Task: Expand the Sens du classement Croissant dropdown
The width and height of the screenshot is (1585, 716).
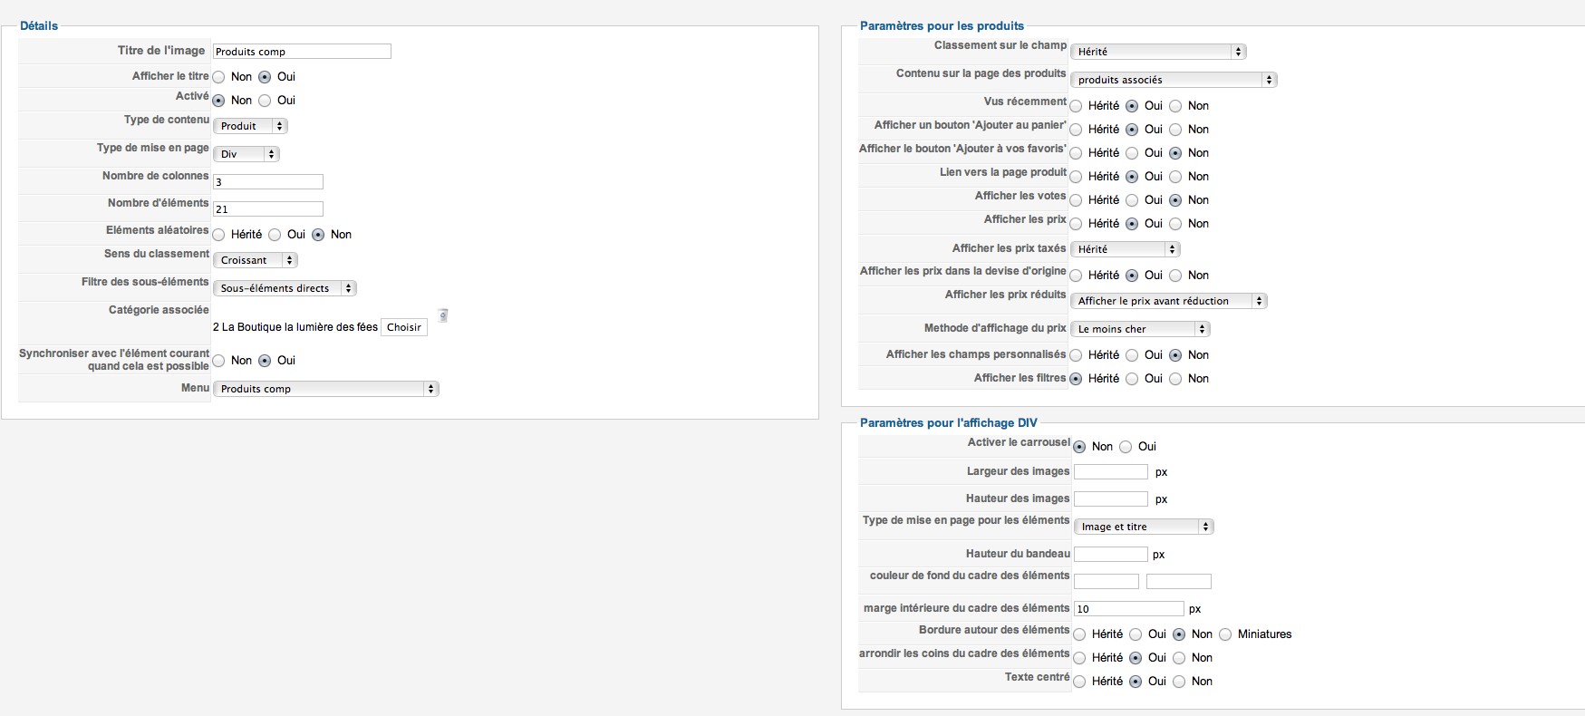Action: [256, 260]
